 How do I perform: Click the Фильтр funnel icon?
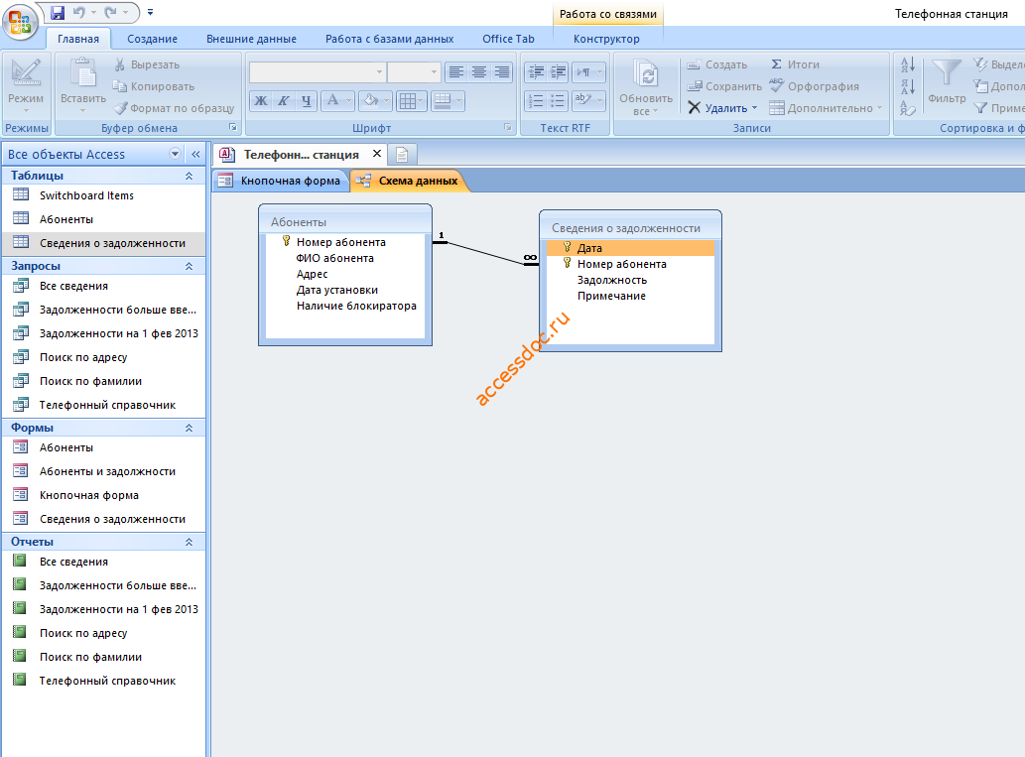coord(946,73)
